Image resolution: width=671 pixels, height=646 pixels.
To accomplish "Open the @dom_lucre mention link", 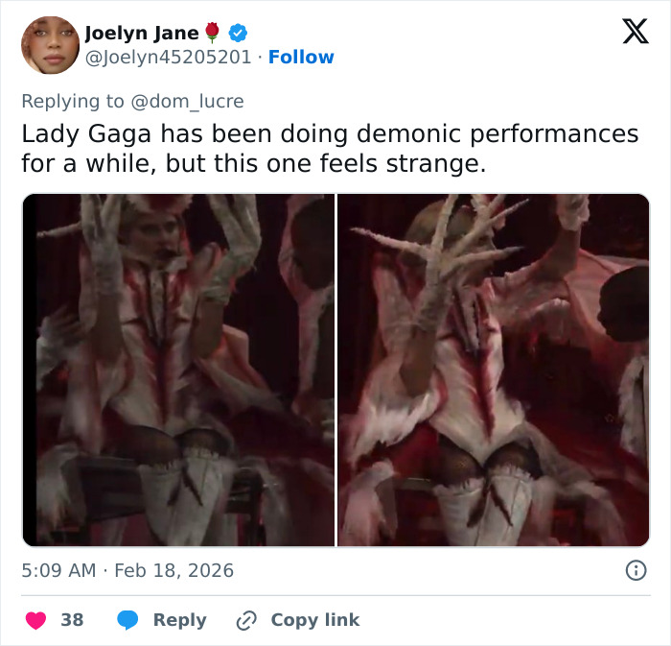I will [x=188, y=101].
